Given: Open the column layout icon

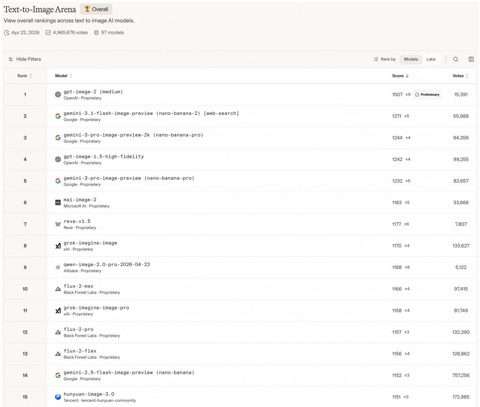Looking at the screenshot, I should tap(471, 59).
